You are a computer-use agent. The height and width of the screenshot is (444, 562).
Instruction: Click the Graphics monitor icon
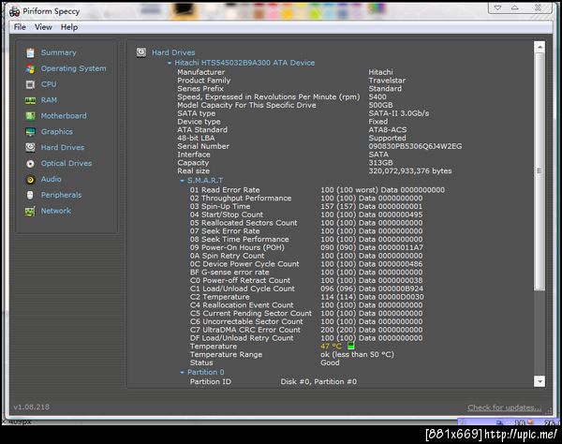[x=30, y=132]
